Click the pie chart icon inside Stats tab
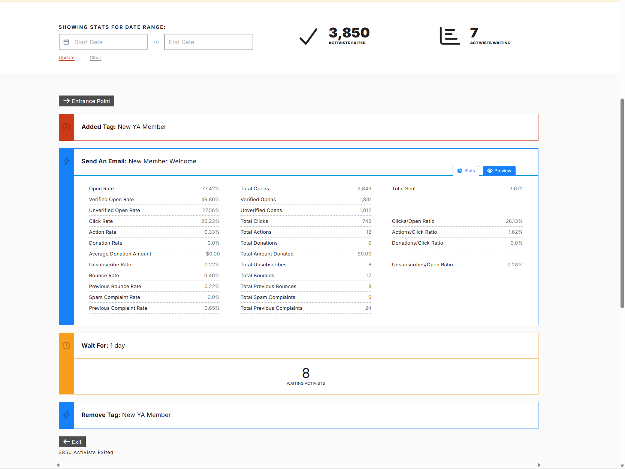This screenshot has height=469, width=625. (x=460, y=170)
